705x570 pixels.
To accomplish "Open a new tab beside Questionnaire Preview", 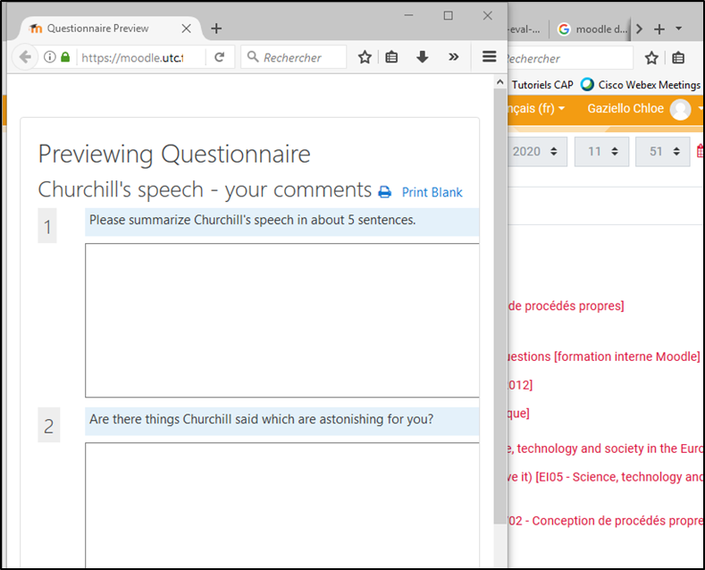I will pos(216,29).
